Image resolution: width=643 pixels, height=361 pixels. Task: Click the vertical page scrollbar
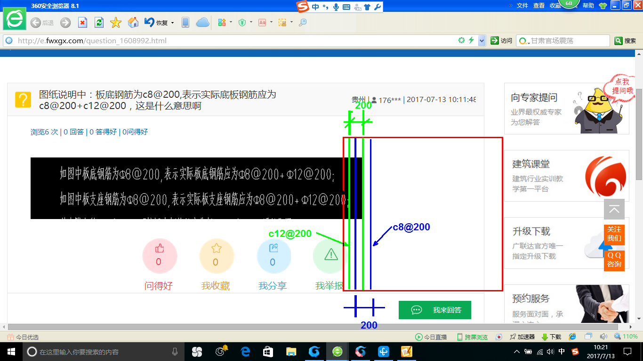(x=639, y=134)
